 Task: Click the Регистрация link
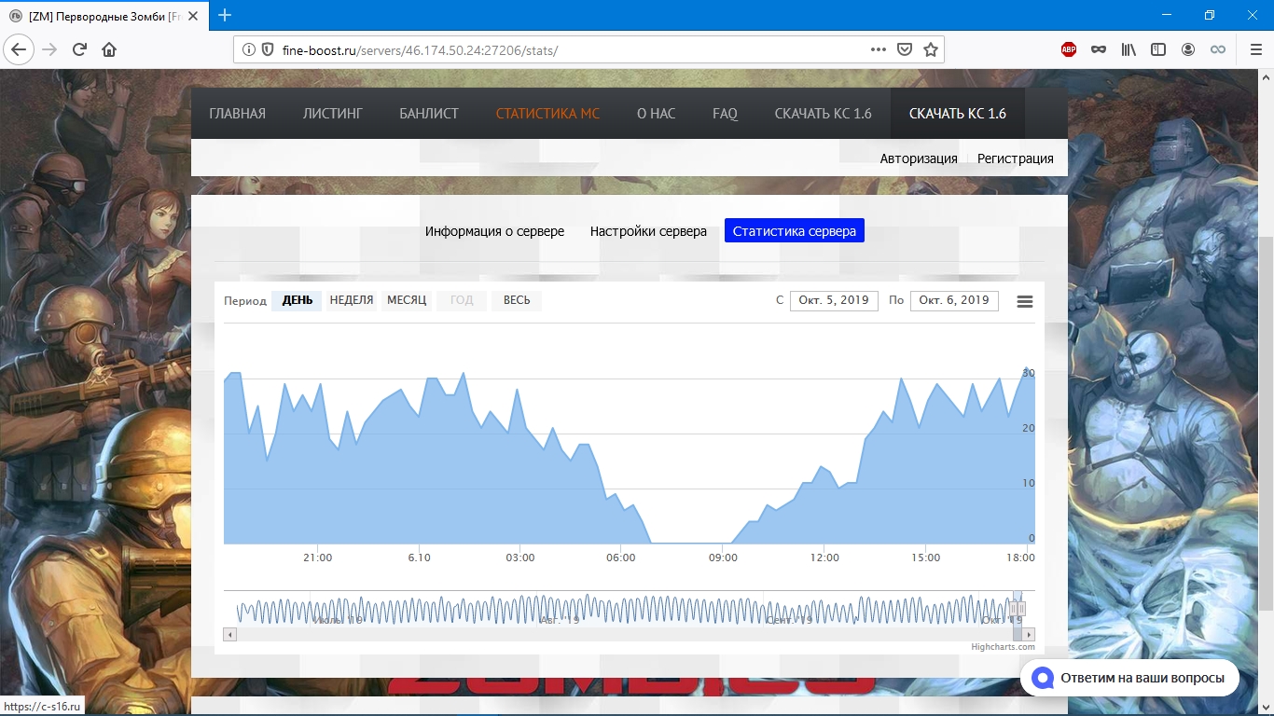(1016, 158)
